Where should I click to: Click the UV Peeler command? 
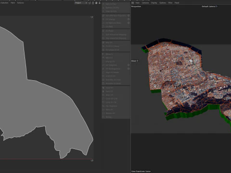point(116,31)
